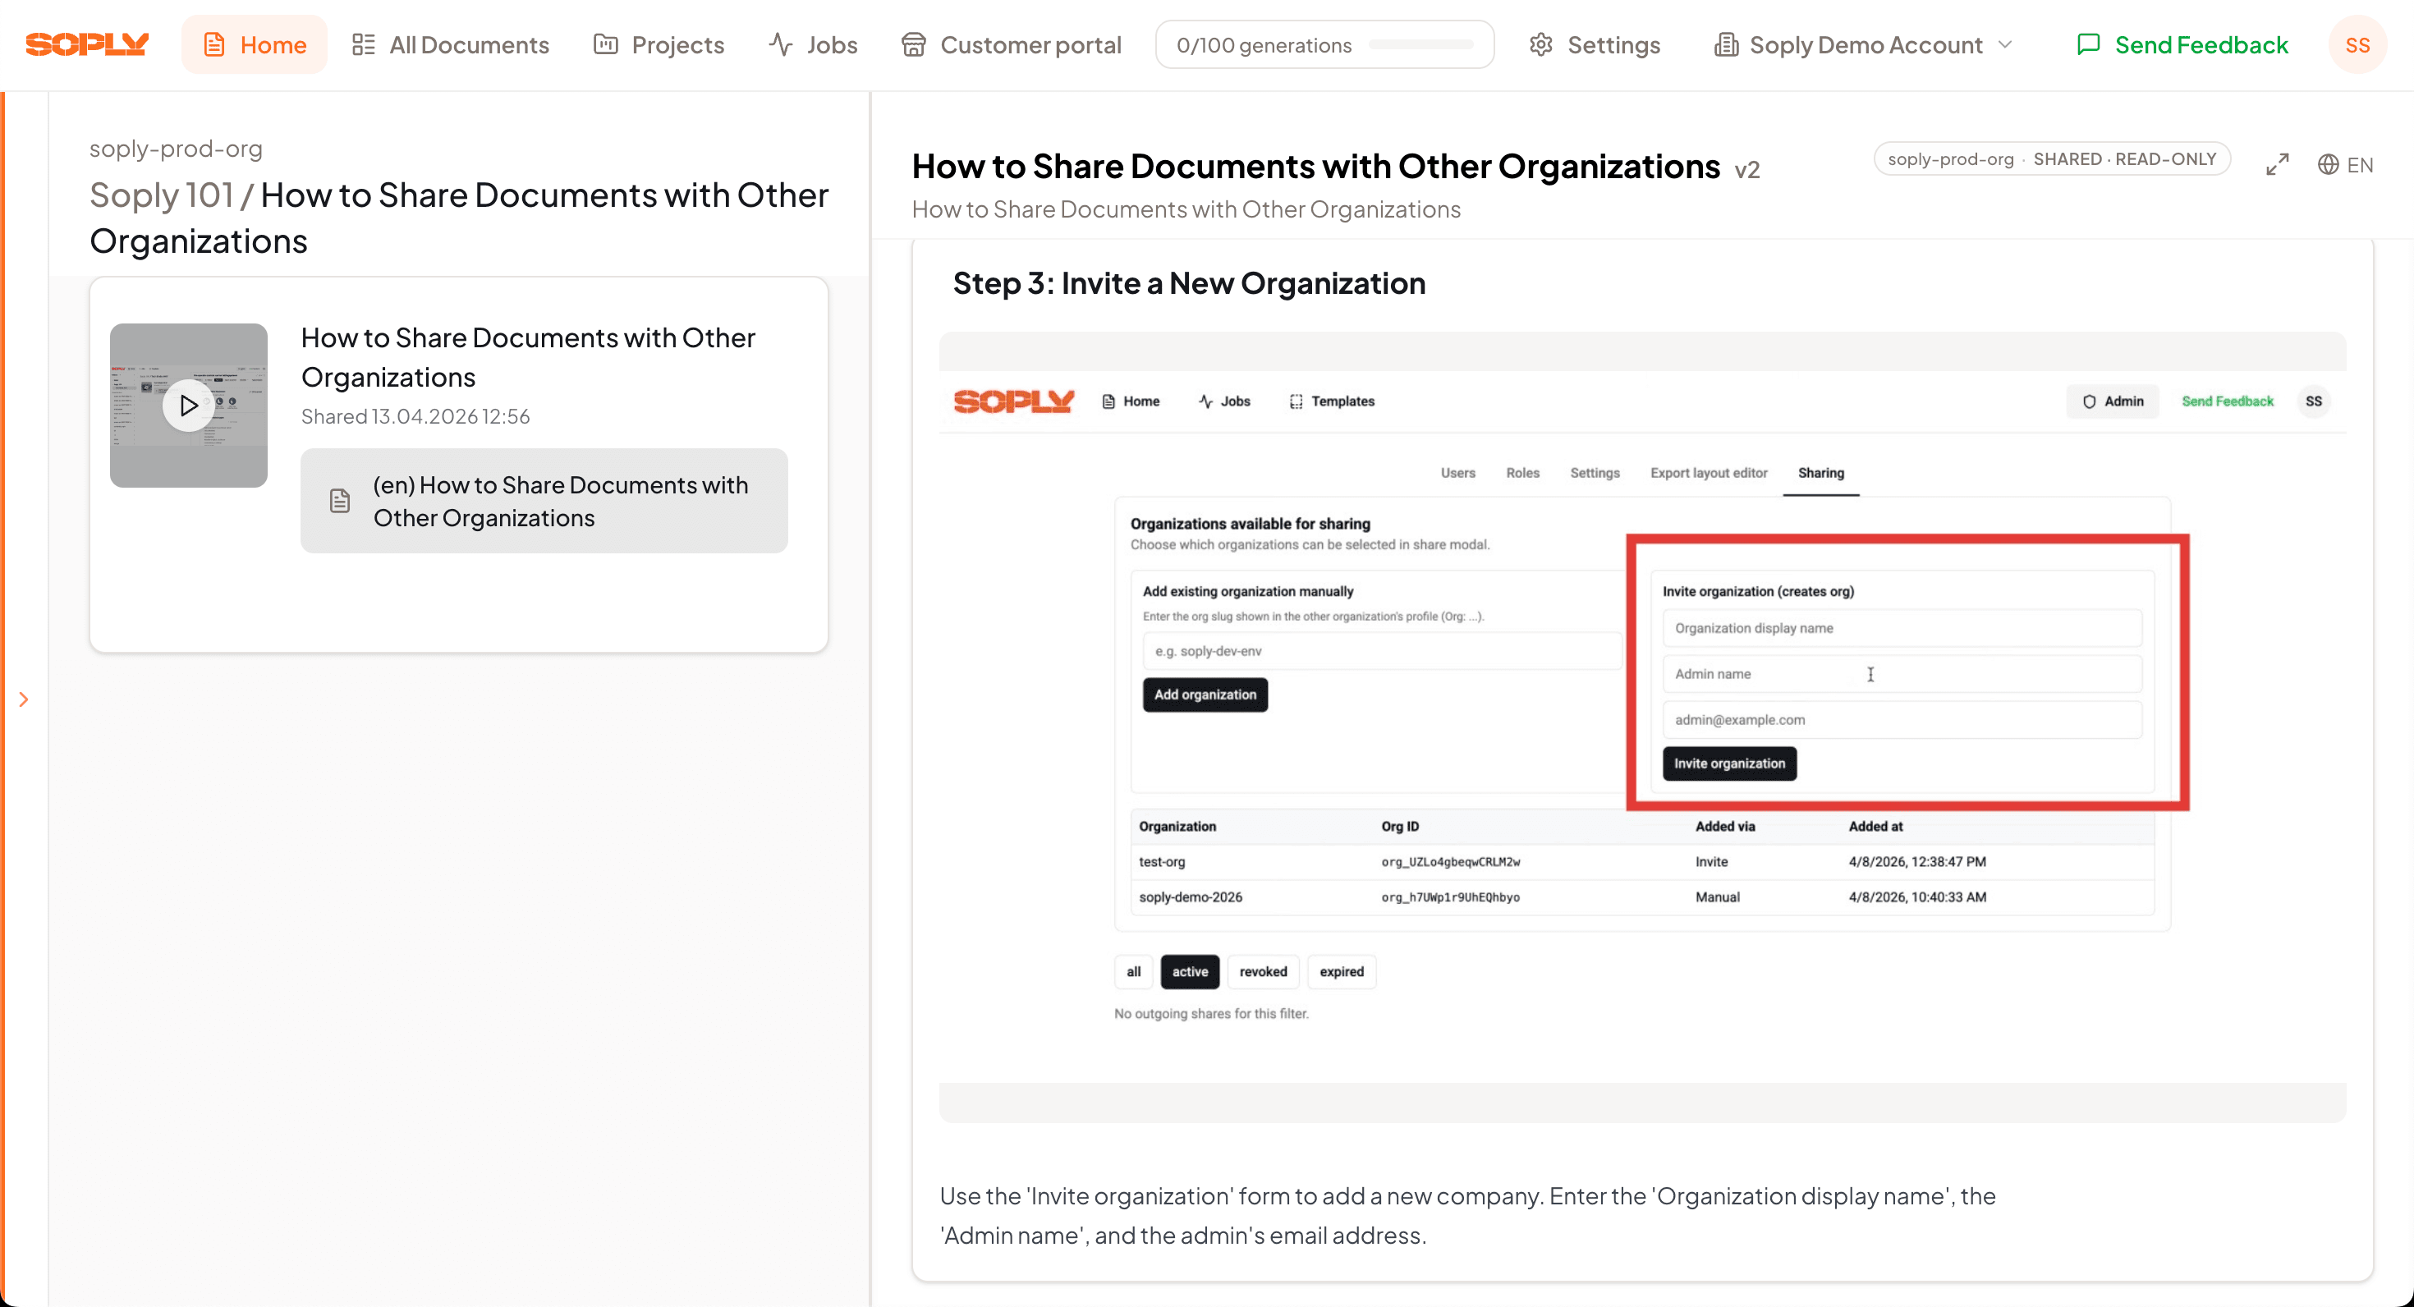The height and width of the screenshot is (1307, 2414).
Task: Click Templates in the embedded screenshot nav
Action: tap(1332, 401)
